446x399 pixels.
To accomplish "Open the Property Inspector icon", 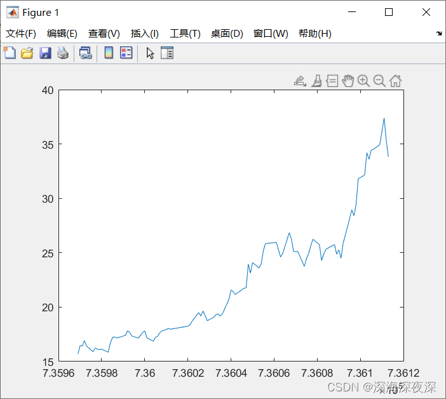I will [167, 53].
